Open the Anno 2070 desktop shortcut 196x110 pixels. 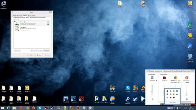tap(66, 99)
